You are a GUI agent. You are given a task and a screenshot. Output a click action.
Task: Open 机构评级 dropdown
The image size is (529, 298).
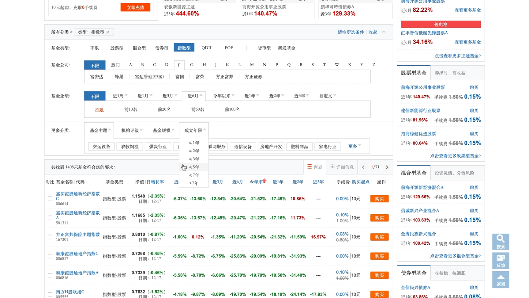tap(132, 130)
